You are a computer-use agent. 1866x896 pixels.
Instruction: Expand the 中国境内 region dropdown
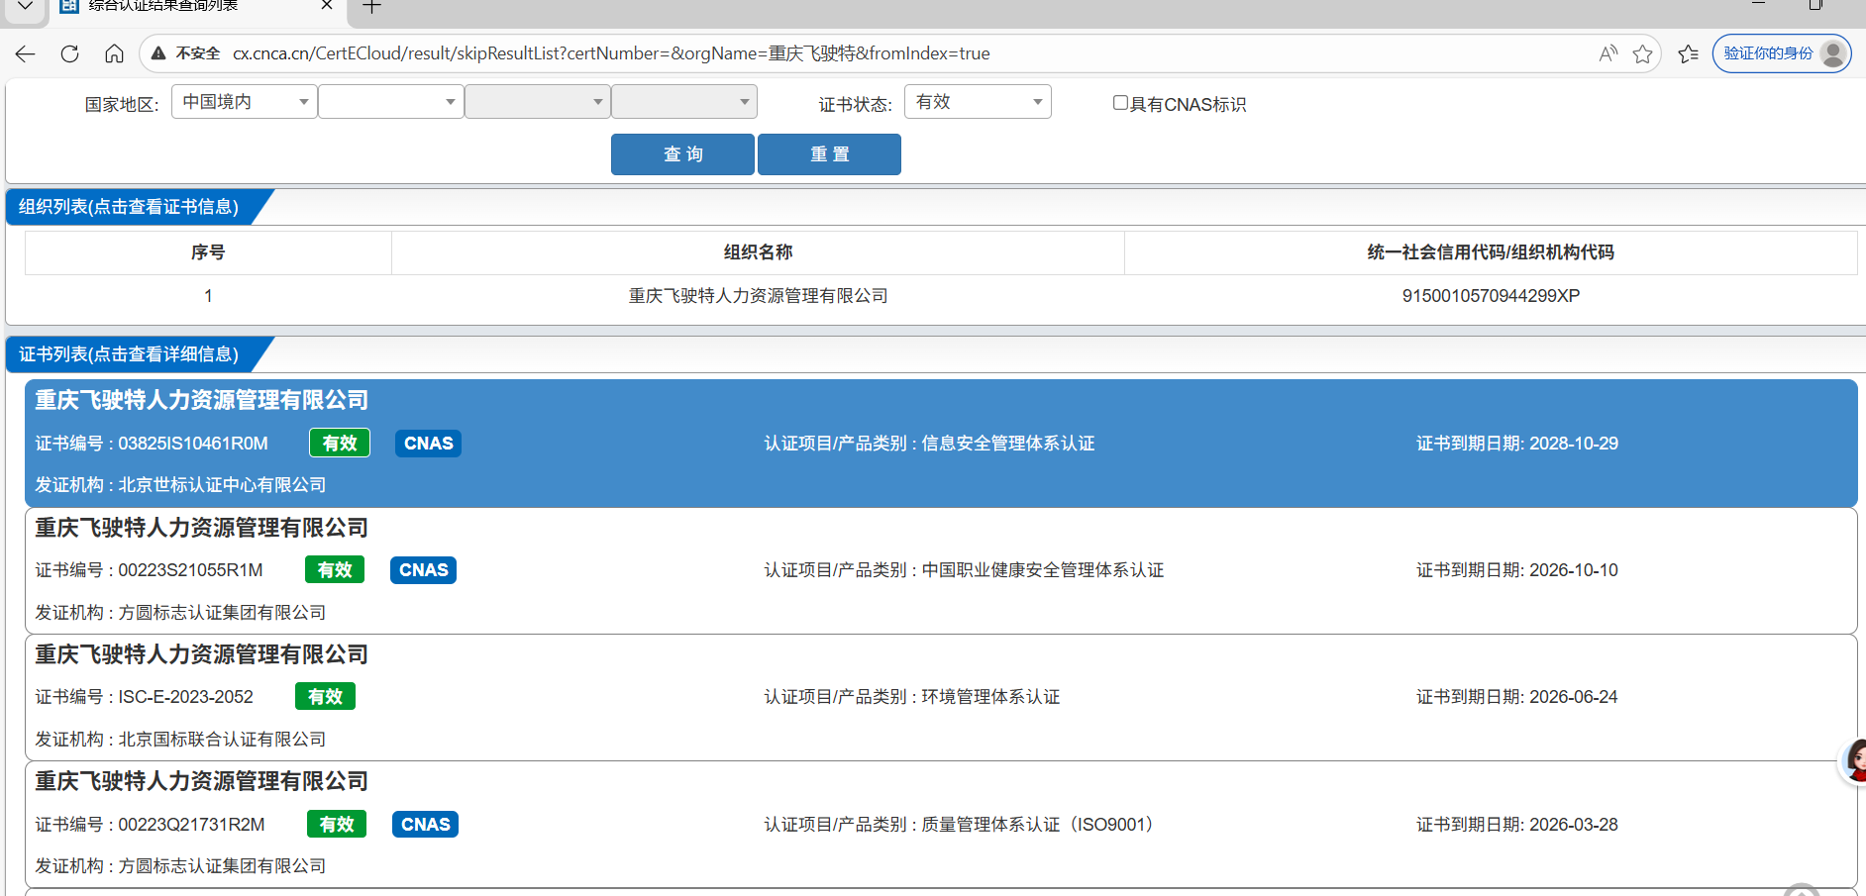pyautogui.click(x=245, y=102)
